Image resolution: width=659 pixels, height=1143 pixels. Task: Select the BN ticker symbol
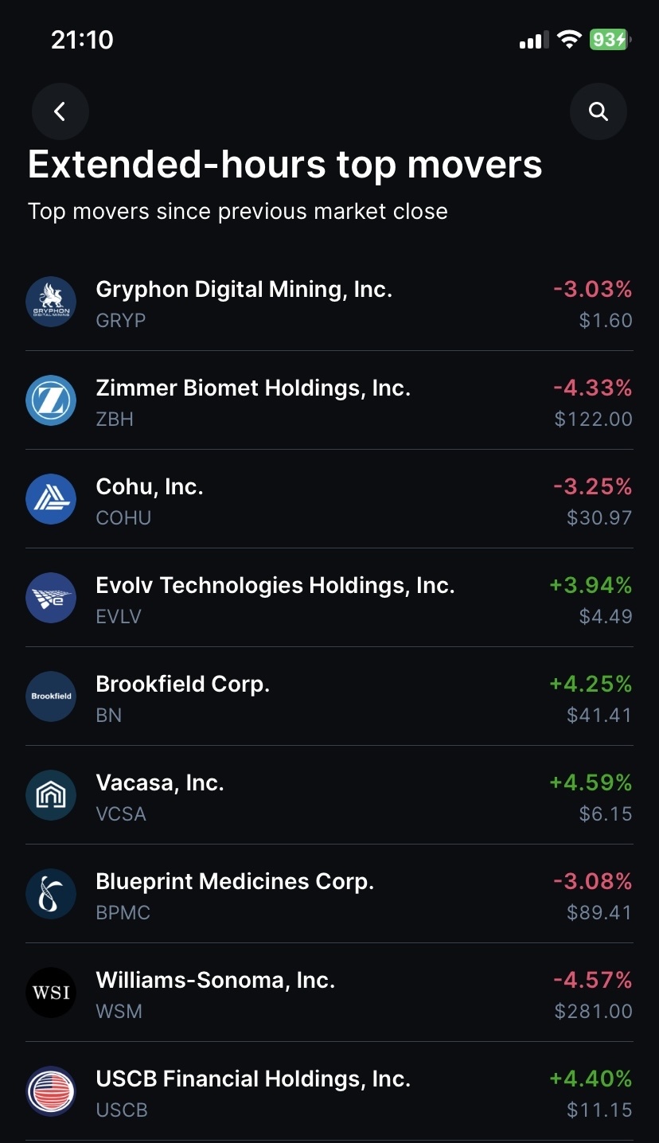click(109, 715)
